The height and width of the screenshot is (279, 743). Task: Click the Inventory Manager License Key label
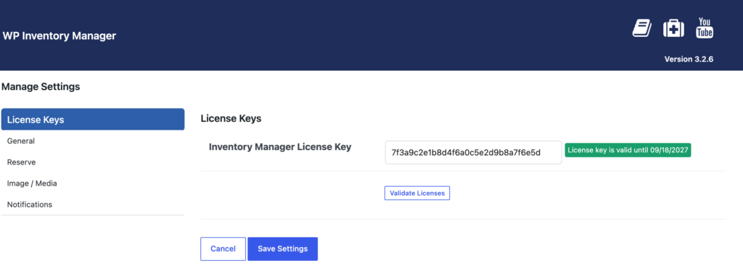click(x=280, y=147)
